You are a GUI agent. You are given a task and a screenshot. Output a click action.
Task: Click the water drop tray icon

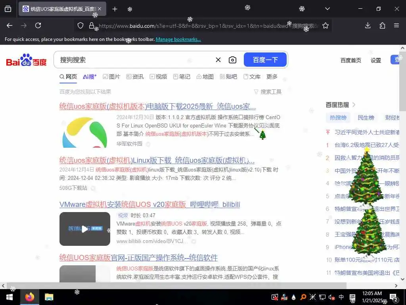[294, 297]
